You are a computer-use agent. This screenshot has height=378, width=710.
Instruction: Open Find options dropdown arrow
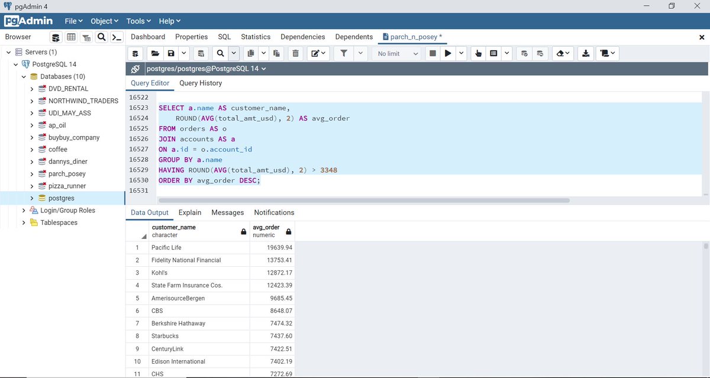tap(234, 53)
